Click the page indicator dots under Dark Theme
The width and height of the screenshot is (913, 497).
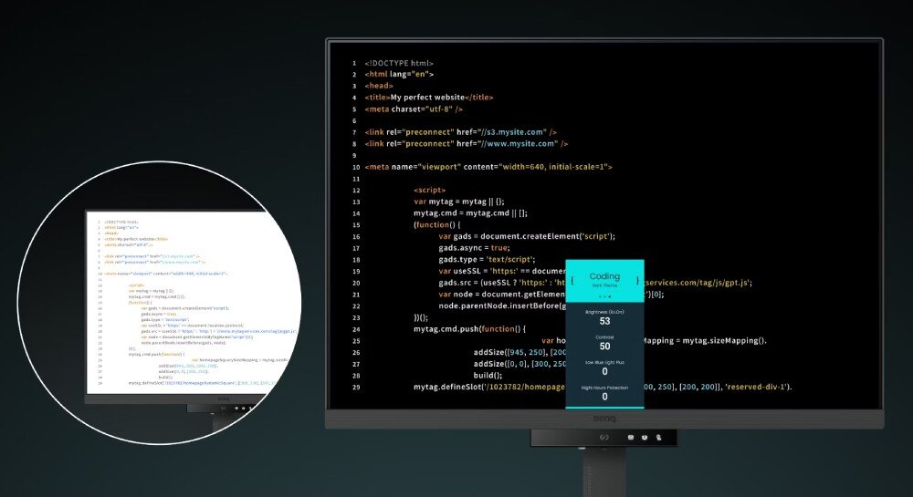(604, 295)
